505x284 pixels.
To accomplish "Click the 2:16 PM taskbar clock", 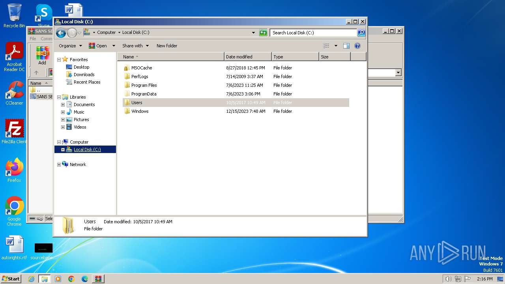I will coord(484,279).
